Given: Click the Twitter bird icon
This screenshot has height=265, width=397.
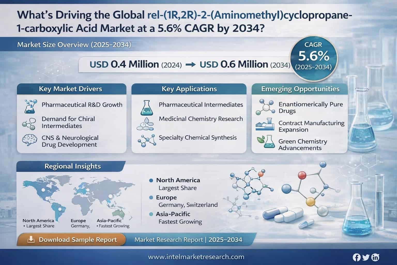Looking at the screenshot, I should point(366,257).
